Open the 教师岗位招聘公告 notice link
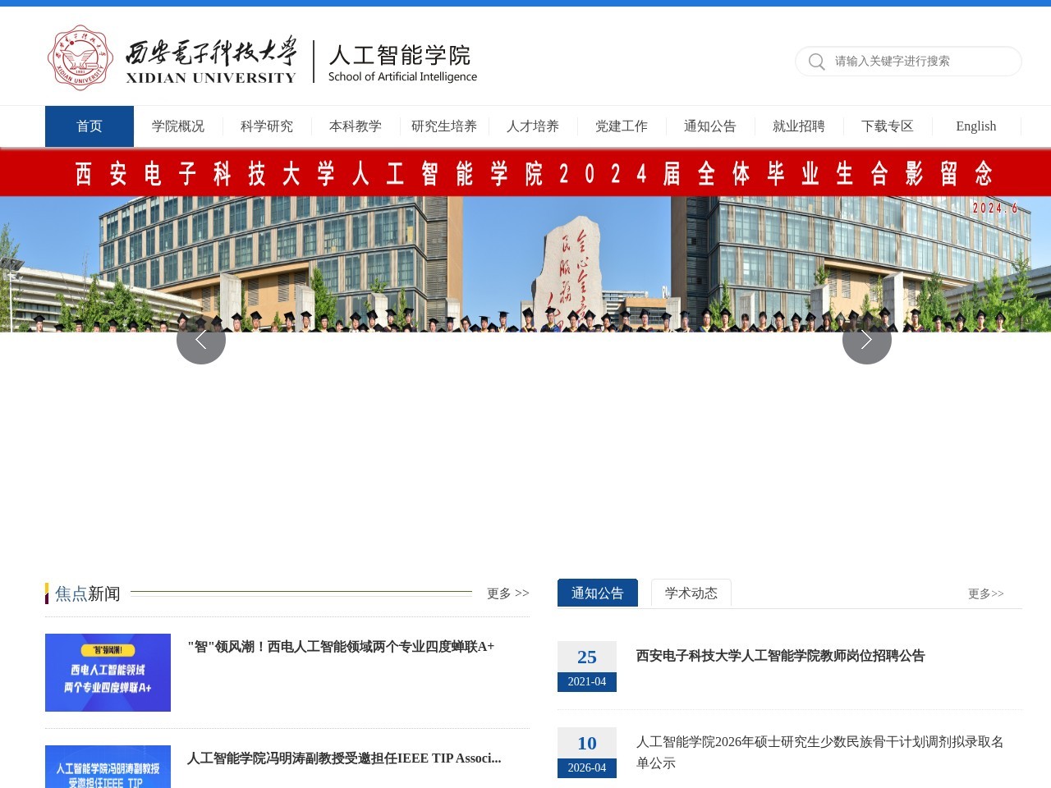This screenshot has width=1051, height=788. [x=778, y=657]
